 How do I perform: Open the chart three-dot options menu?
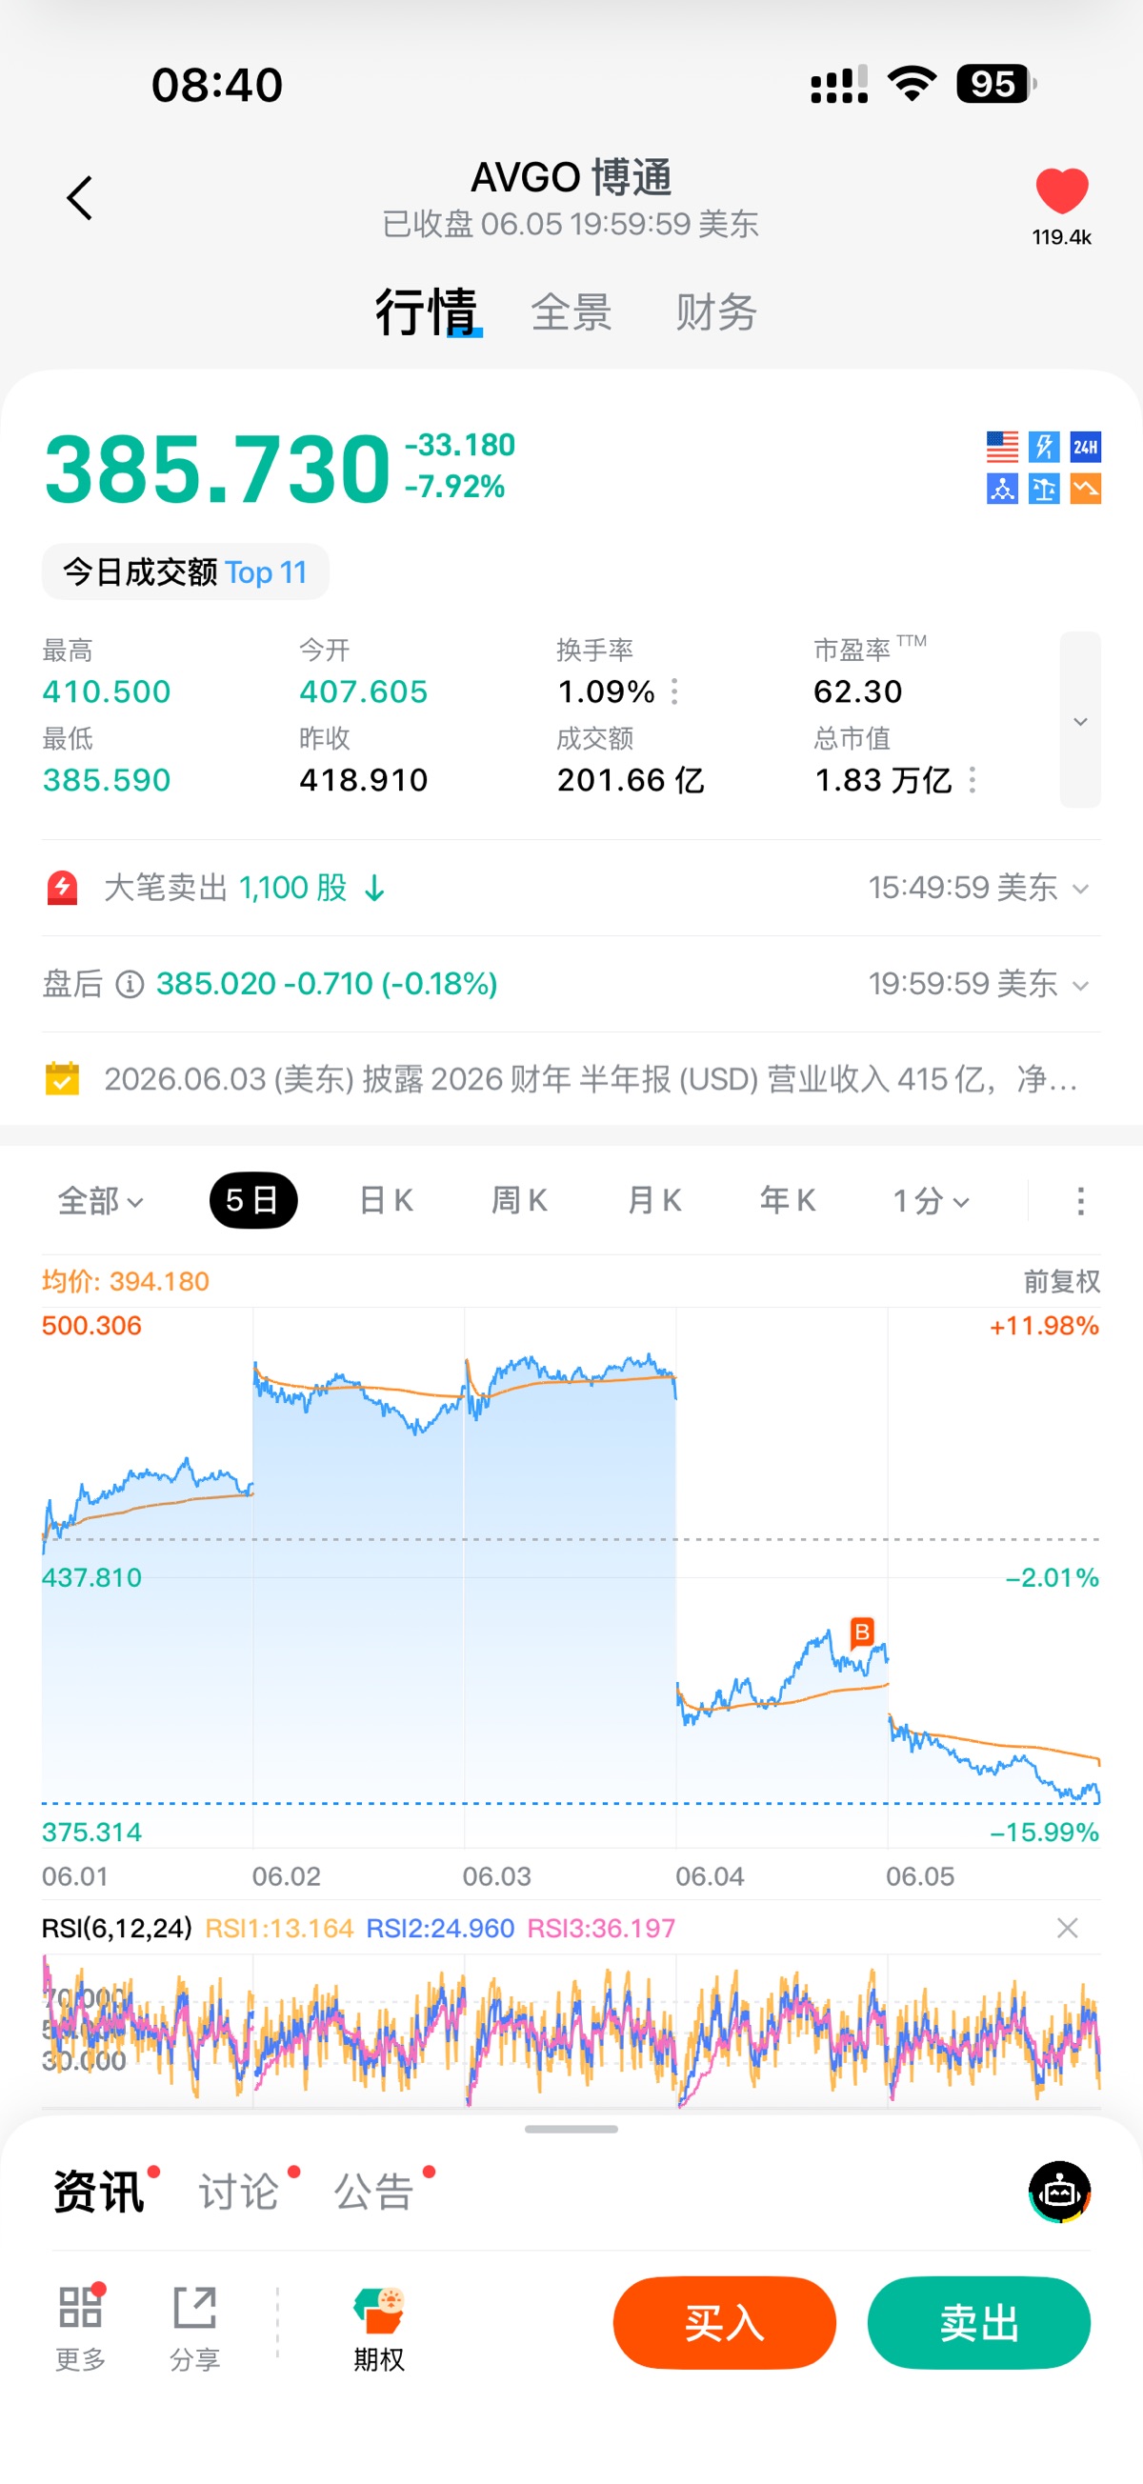tap(1080, 1200)
